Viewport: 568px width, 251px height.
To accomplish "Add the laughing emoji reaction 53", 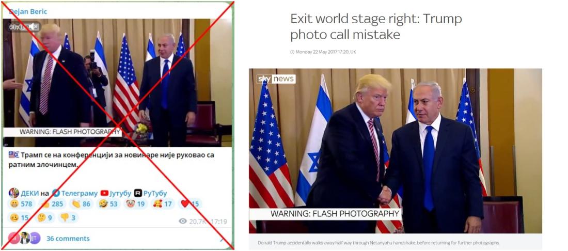I will 108,204.
